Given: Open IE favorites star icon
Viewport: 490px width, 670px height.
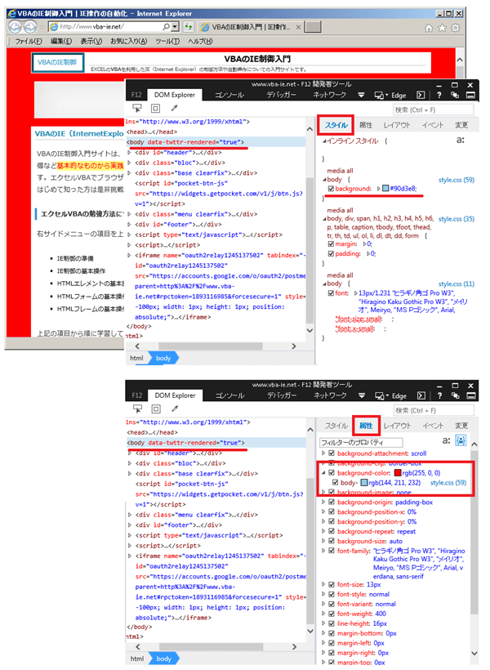Looking at the screenshot, I should point(442,28).
